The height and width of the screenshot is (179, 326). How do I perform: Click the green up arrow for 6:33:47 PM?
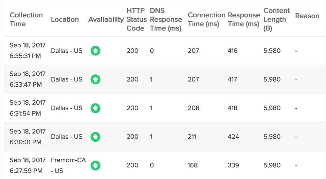95,79
